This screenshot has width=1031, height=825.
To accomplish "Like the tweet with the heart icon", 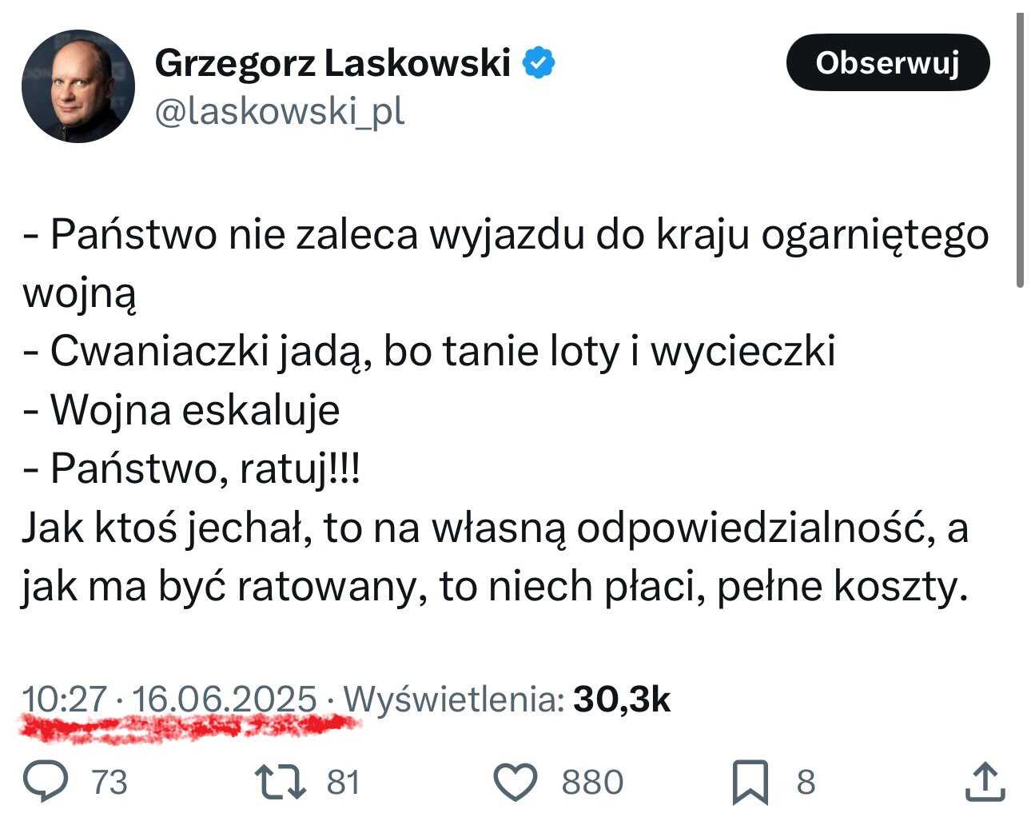I will 515,782.
